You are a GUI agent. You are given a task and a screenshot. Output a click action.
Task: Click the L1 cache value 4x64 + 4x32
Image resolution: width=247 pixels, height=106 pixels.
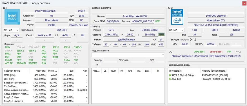pos(44,36)
